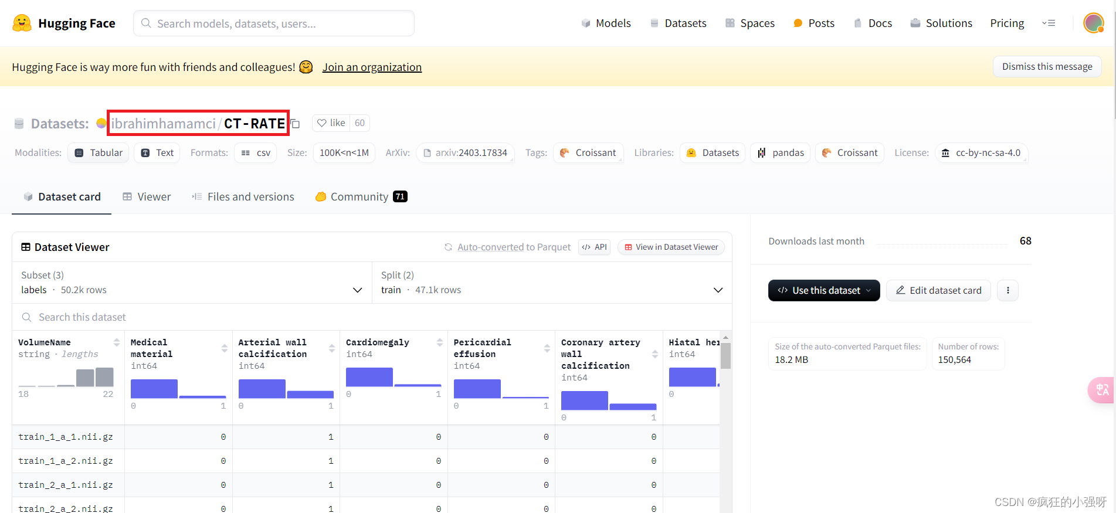Sort Coronary artery wall calcification column
Image resolution: width=1116 pixels, height=513 pixels.
[655, 354]
